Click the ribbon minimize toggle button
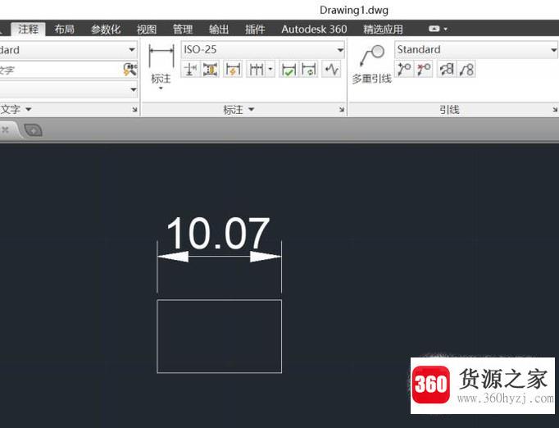Image resolution: width=559 pixels, height=428 pixels. (434, 29)
